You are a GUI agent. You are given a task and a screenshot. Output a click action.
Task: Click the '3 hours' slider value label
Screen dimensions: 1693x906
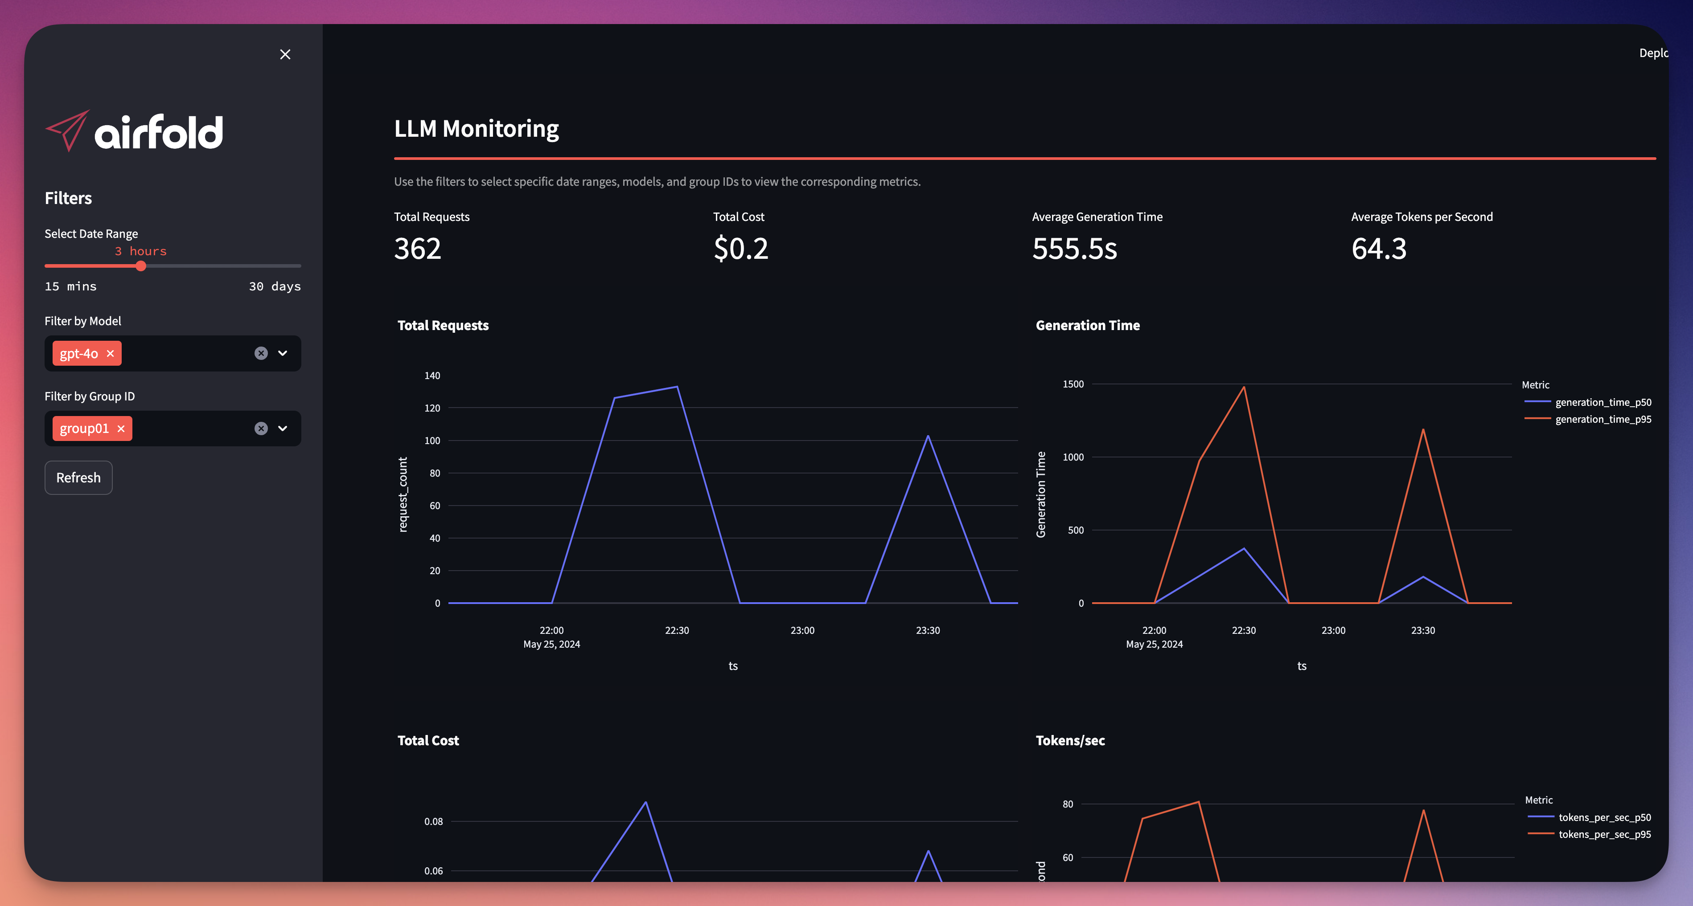tap(141, 252)
